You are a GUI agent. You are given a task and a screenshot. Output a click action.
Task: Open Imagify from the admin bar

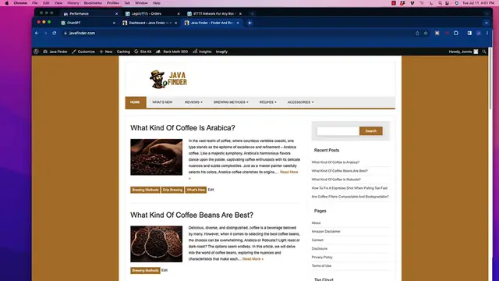[221, 52]
